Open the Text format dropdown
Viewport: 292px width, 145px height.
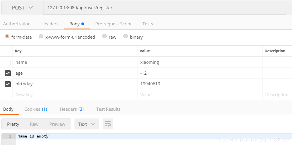[87, 124]
